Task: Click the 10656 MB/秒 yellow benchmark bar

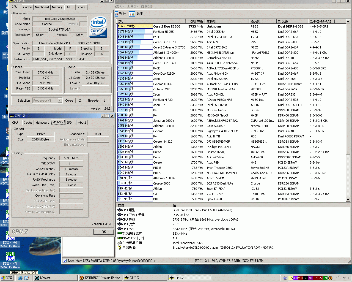Action: tap(135, 26)
